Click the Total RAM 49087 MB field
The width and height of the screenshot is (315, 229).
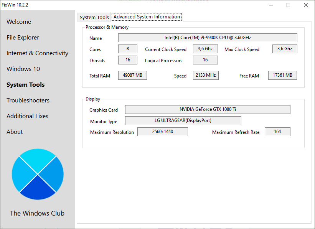pyautogui.click(x=132, y=75)
